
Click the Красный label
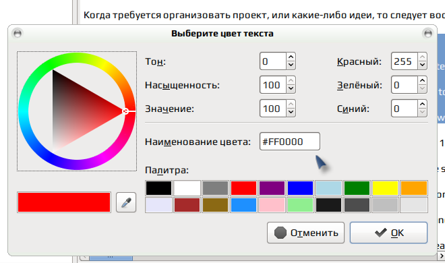[x=359, y=61]
